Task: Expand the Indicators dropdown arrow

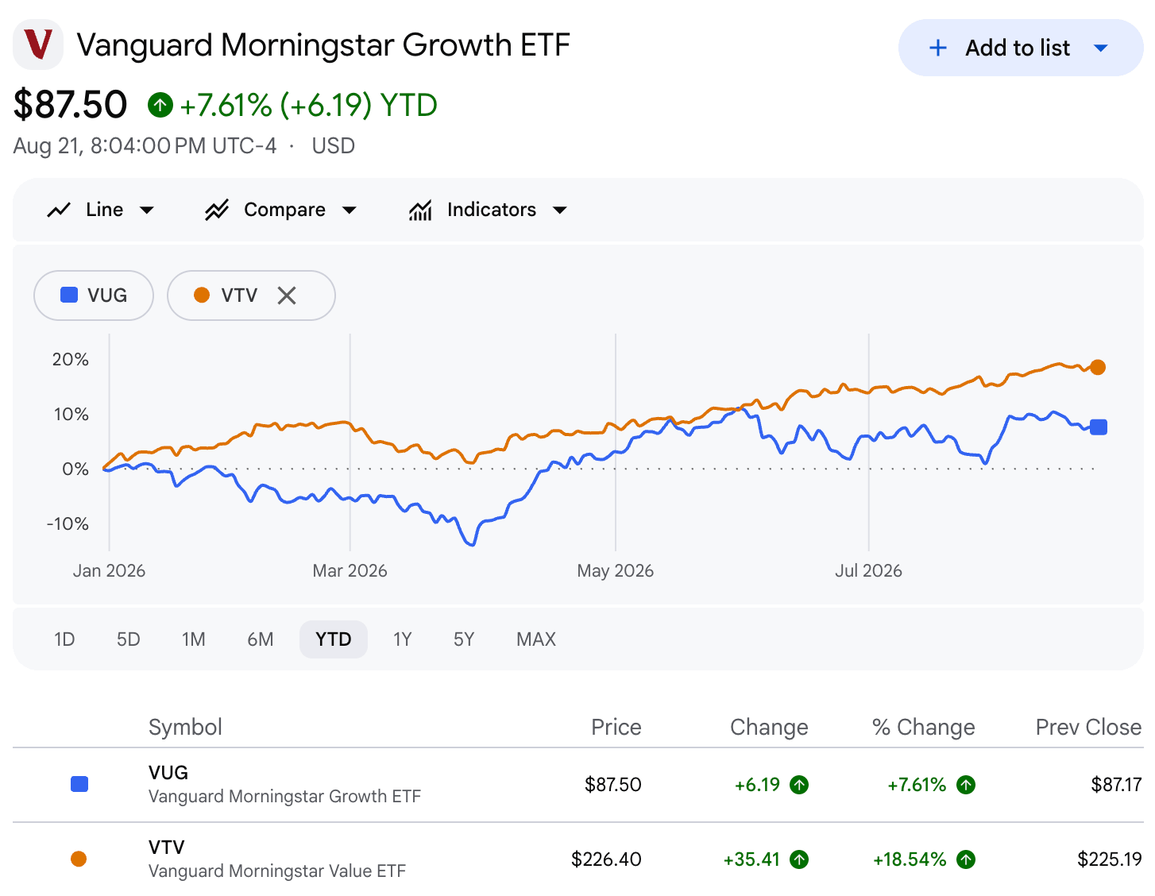Action: click(x=560, y=210)
